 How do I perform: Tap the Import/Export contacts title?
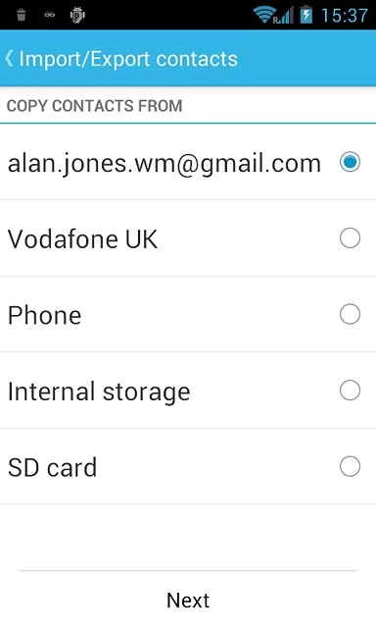point(128,59)
